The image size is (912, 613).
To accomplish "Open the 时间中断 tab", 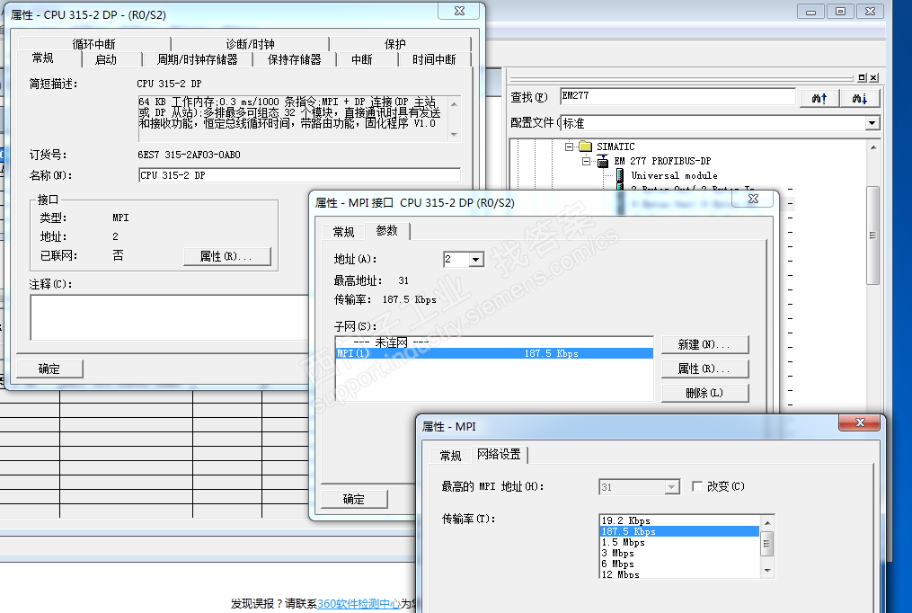I will [x=434, y=59].
